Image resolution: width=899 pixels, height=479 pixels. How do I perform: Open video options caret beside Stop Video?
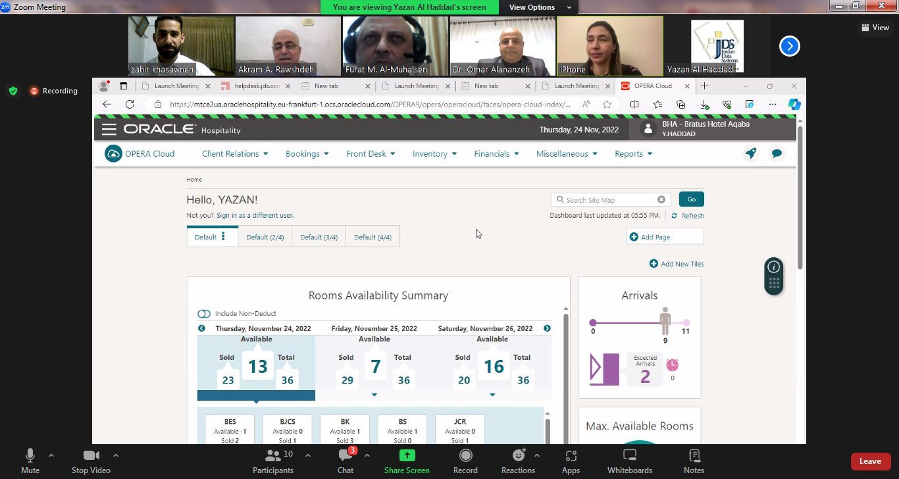[x=116, y=455]
